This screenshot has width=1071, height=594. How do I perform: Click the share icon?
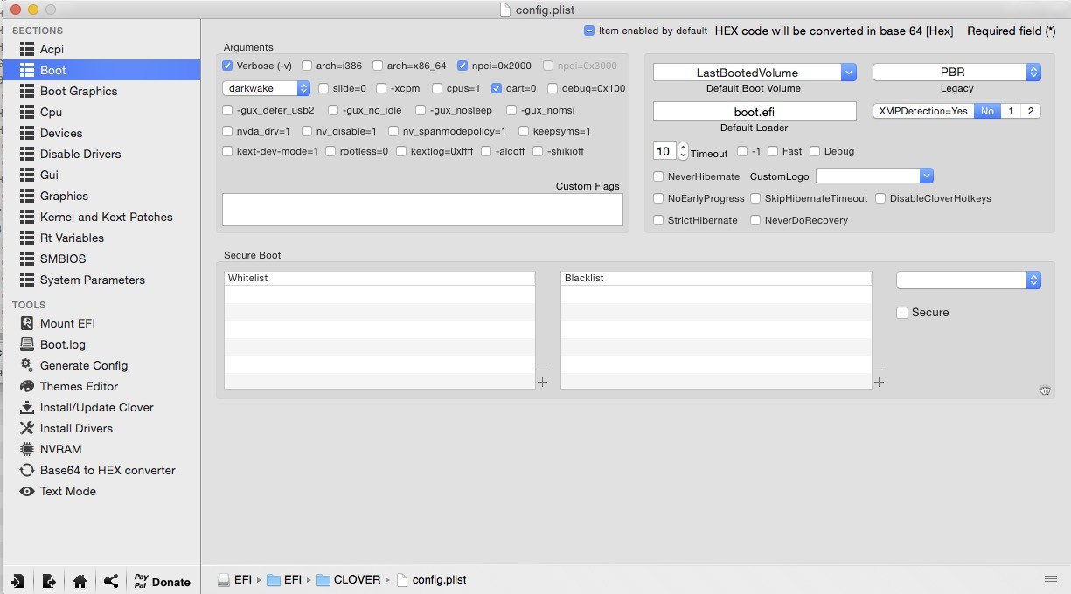111,581
